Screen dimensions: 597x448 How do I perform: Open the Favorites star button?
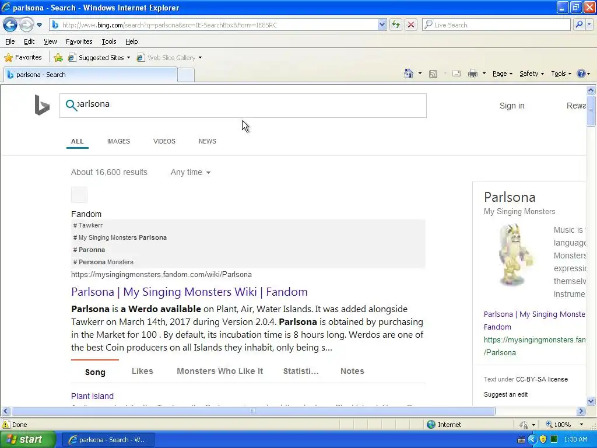[x=23, y=58]
